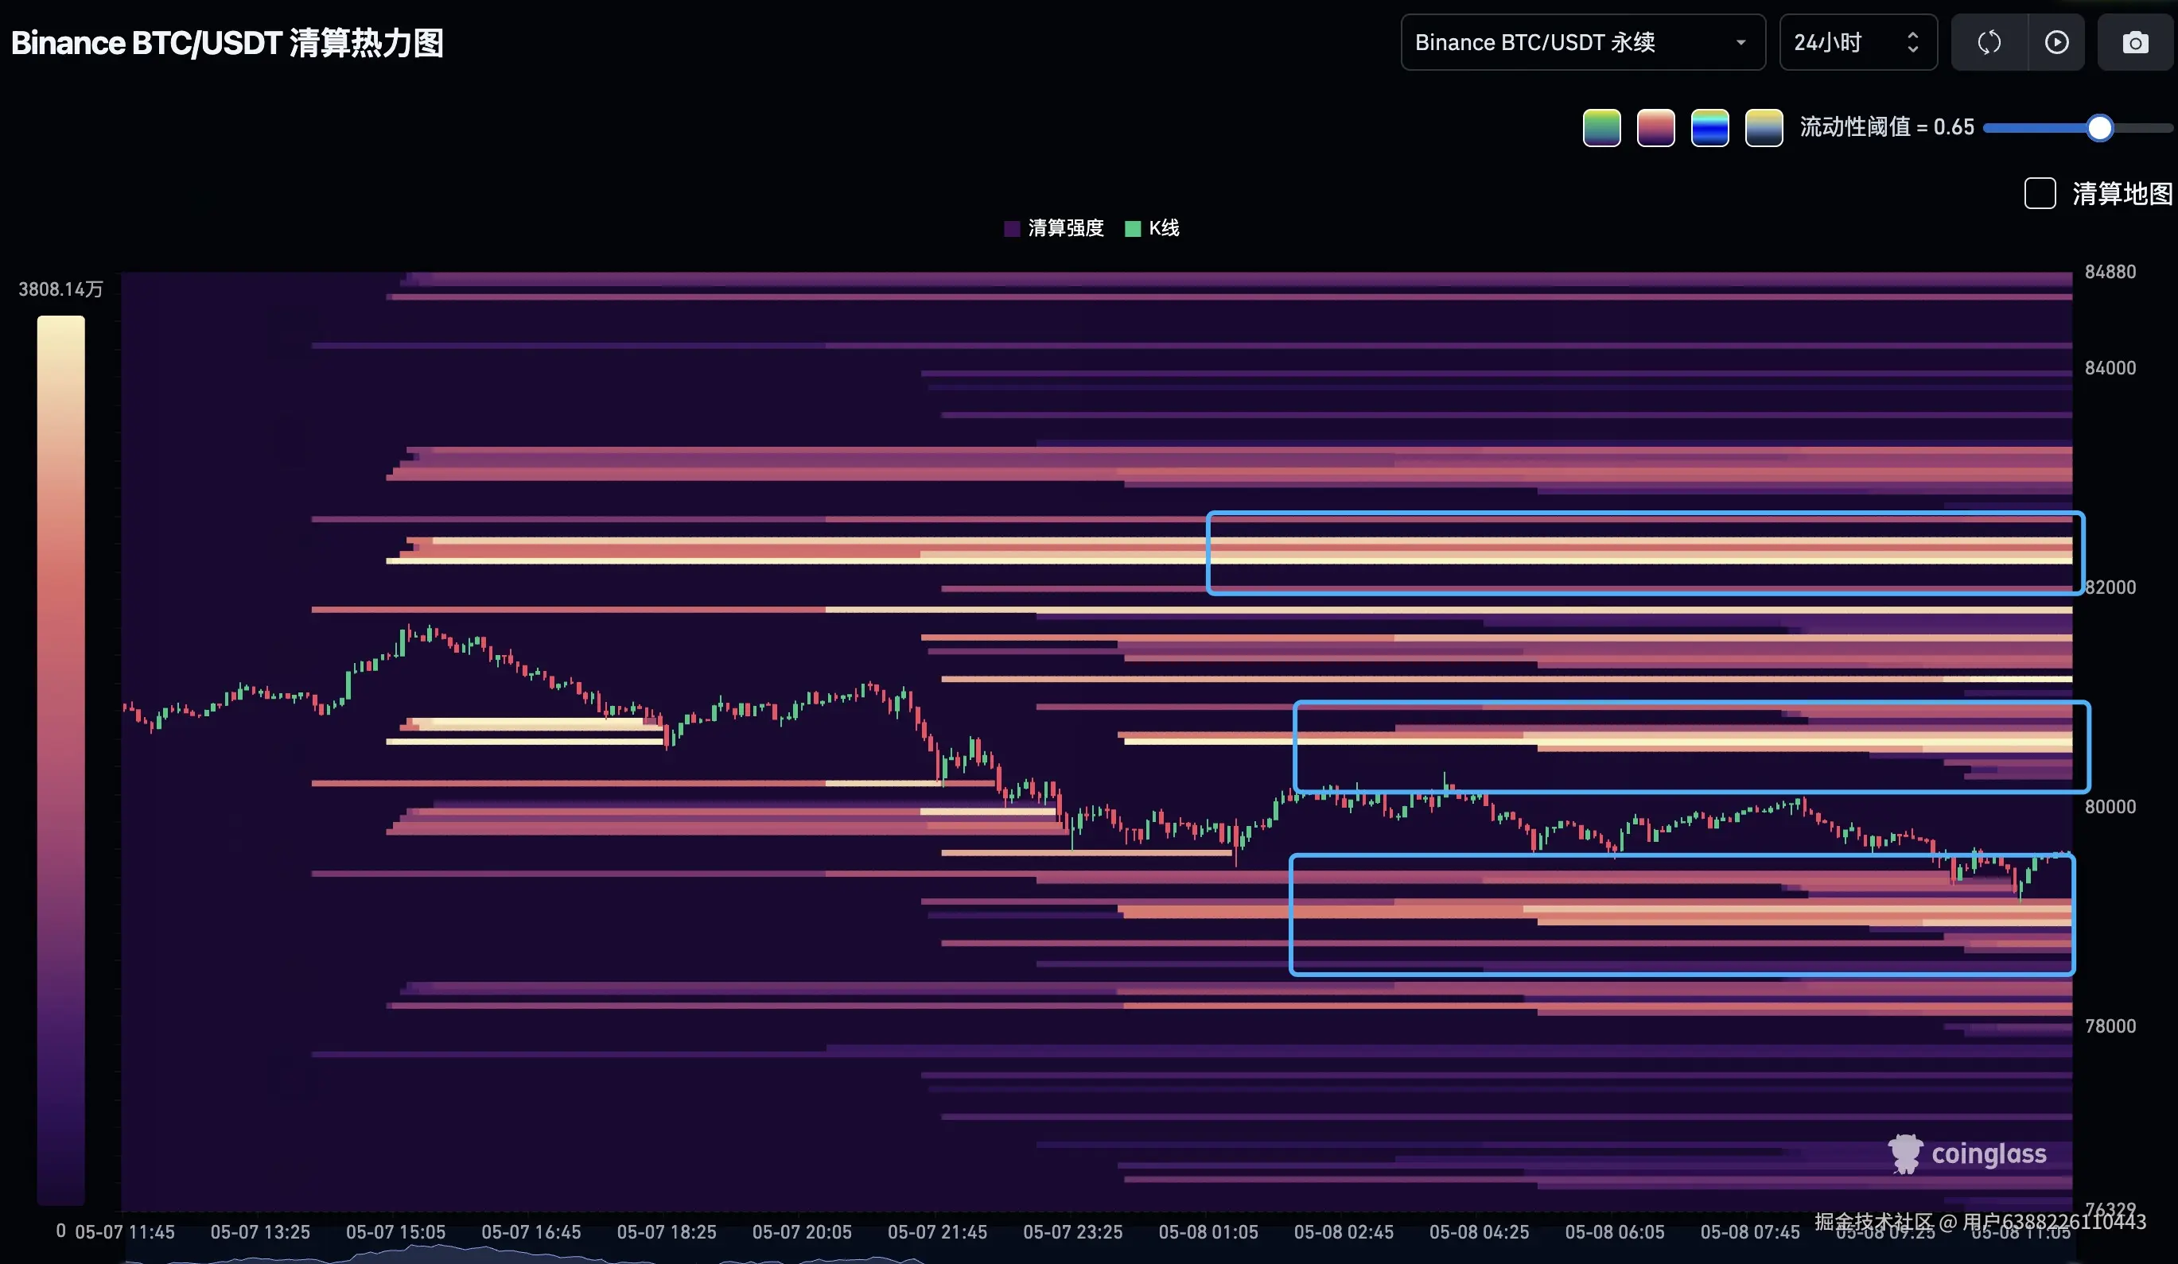Image resolution: width=2178 pixels, height=1264 pixels.
Task: Select the green-yellow color scheme swatch
Action: click(x=1601, y=128)
